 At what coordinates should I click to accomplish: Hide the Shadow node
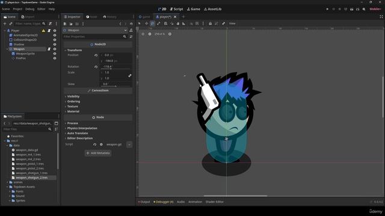[x=55, y=44]
